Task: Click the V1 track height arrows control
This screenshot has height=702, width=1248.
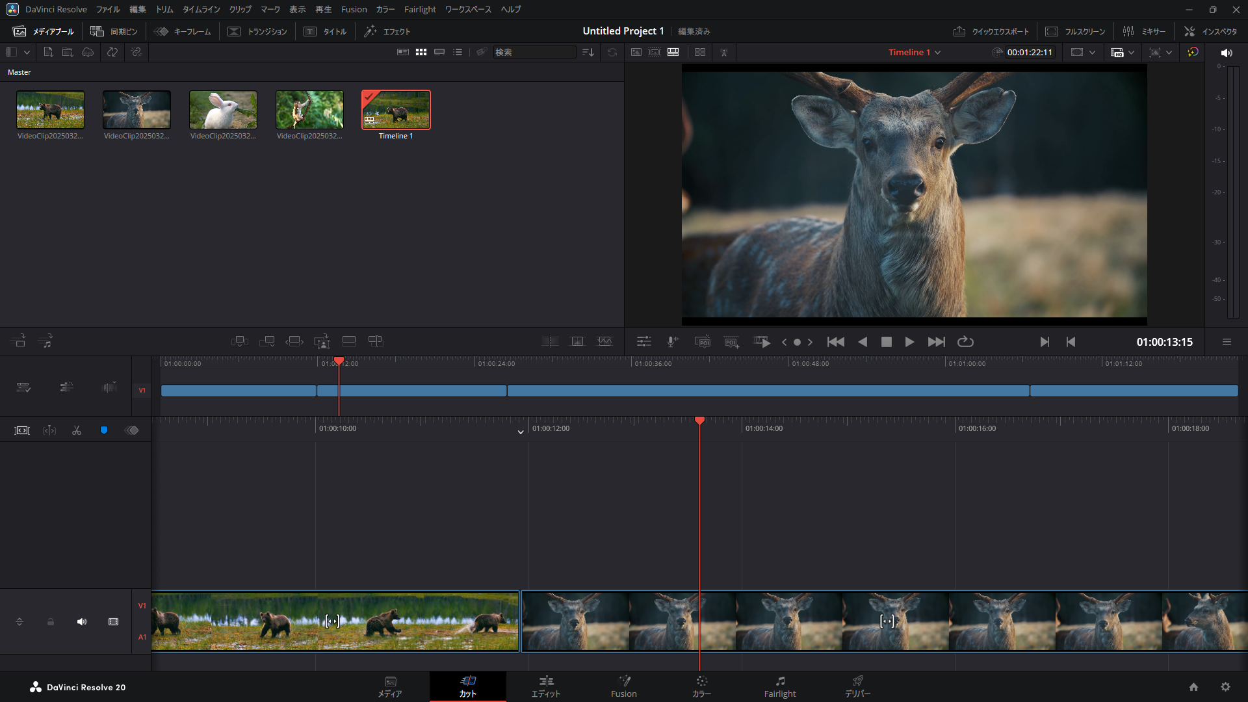Action: tap(19, 622)
